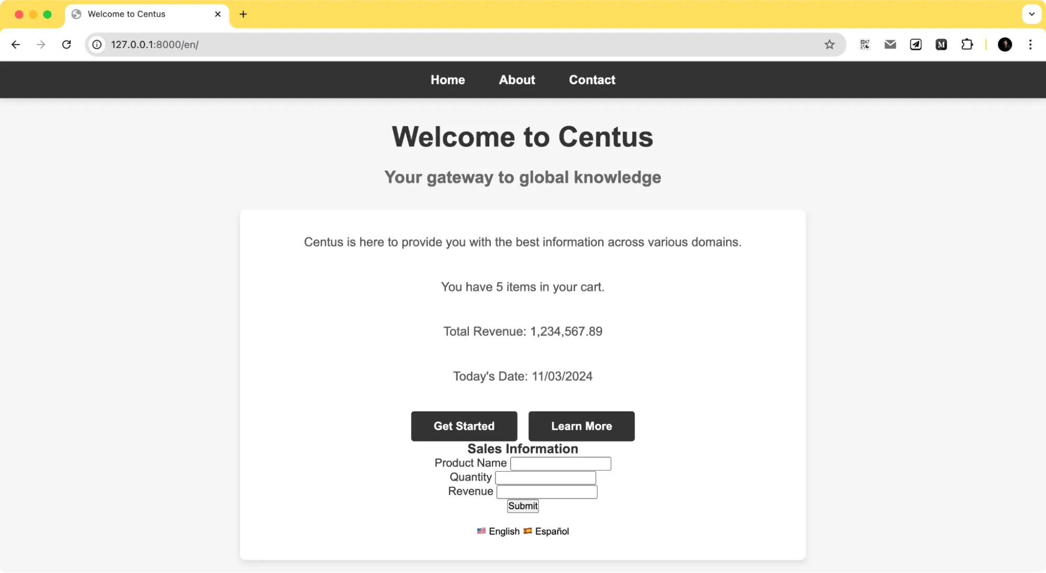
Task: Click the browser back arrow
Action: (16, 44)
